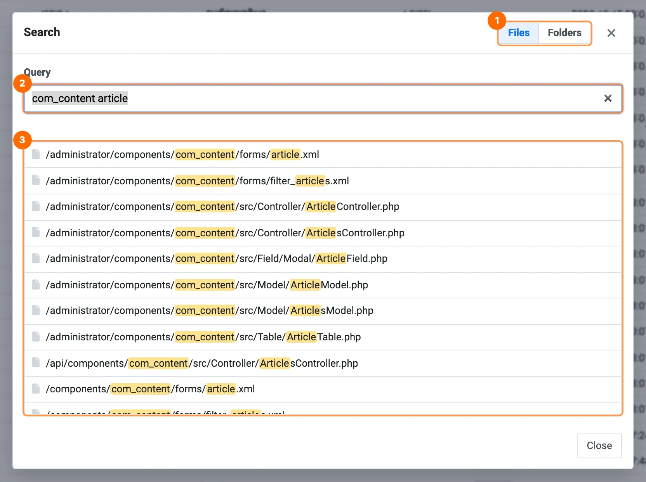This screenshot has width=646, height=482.
Task: Switch search mode to Files
Action: (x=519, y=33)
